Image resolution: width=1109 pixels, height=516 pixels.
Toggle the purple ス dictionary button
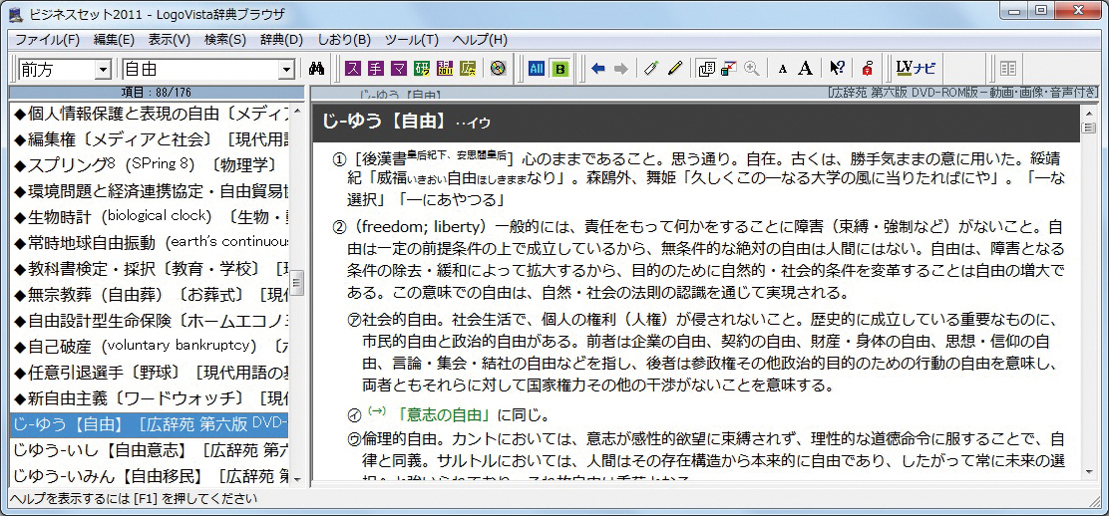pyautogui.click(x=353, y=69)
